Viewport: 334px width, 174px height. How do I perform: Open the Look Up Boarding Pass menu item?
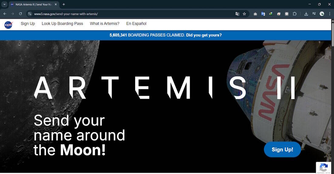click(63, 24)
